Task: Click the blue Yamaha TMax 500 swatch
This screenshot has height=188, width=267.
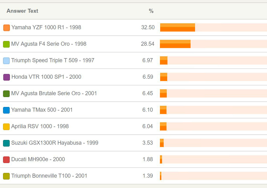Action: point(6,110)
